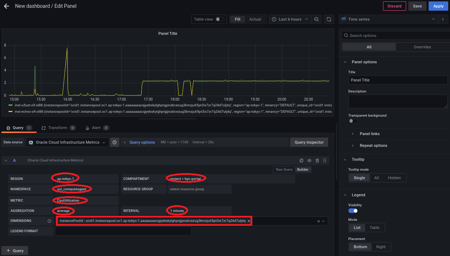The width and height of the screenshot is (450, 256).
Task: Open the Query inspector
Action: tap(309, 142)
